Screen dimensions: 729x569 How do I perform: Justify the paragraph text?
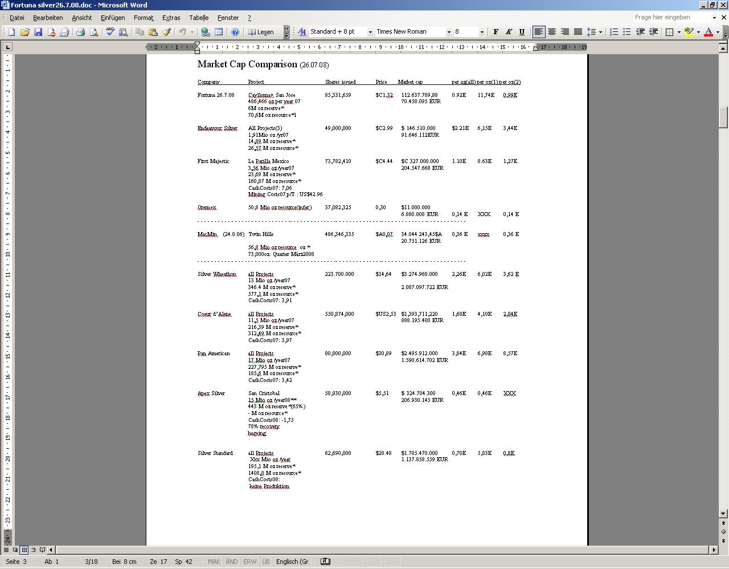tap(578, 32)
